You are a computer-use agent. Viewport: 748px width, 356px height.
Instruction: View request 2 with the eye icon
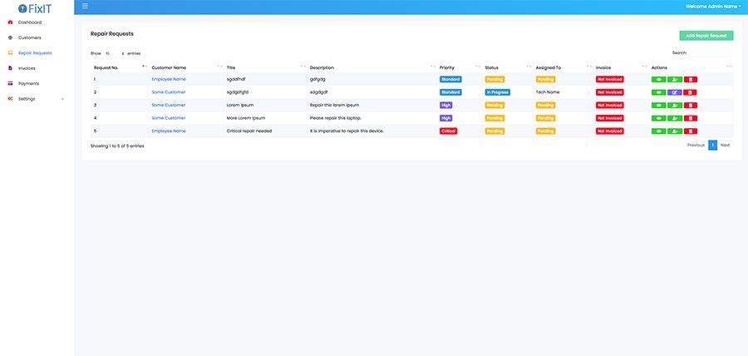coord(658,92)
